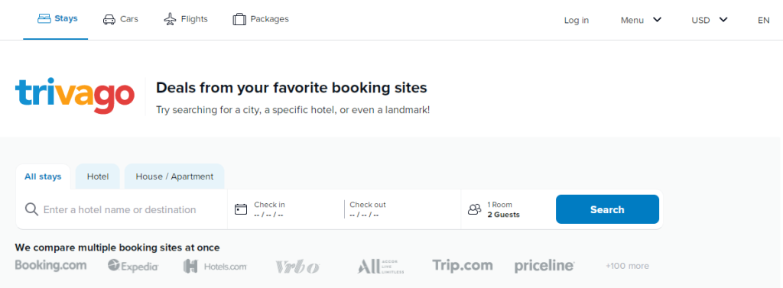Click the hotel name or destination field
Screen dimensions: 783x288
[122, 209]
